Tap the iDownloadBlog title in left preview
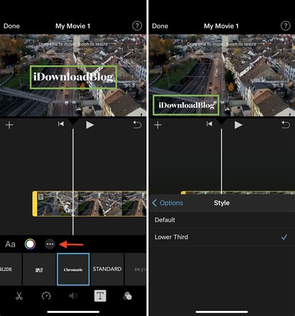 (73, 77)
